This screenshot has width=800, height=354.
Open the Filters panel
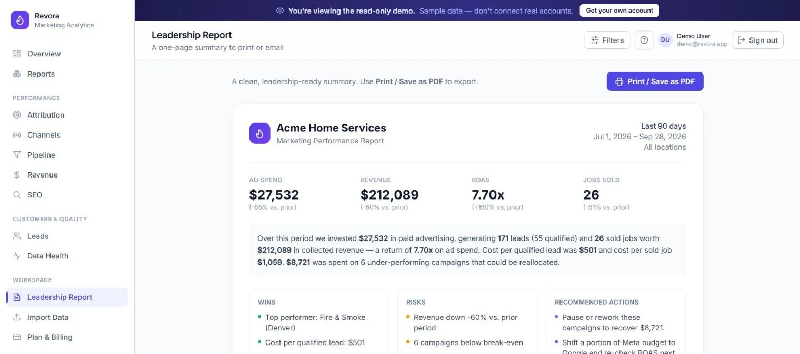pyautogui.click(x=607, y=40)
